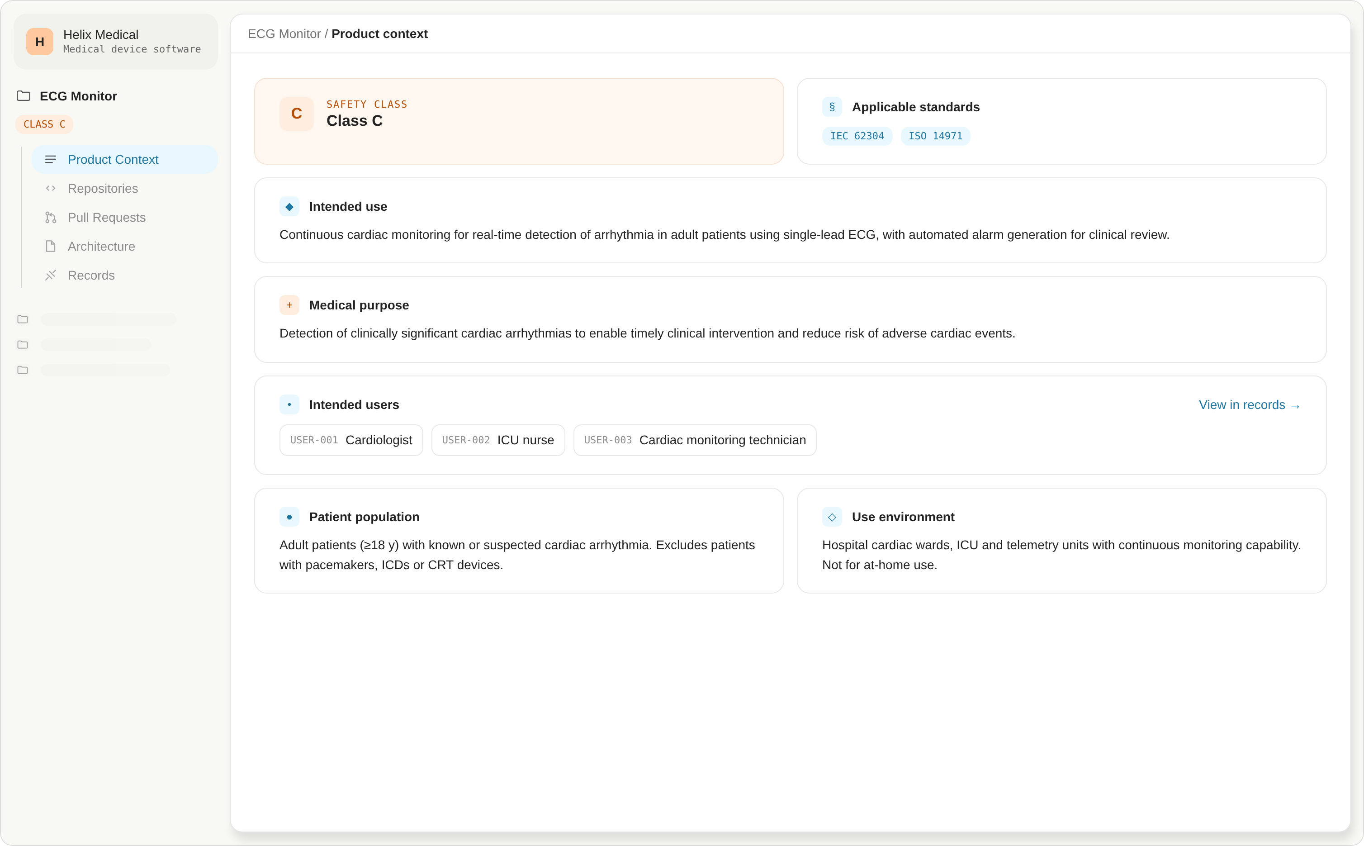Viewport: 1364px width, 846px height.
Task: Click the Pull Requests branch icon
Action: pyautogui.click(x=50, y=218)
